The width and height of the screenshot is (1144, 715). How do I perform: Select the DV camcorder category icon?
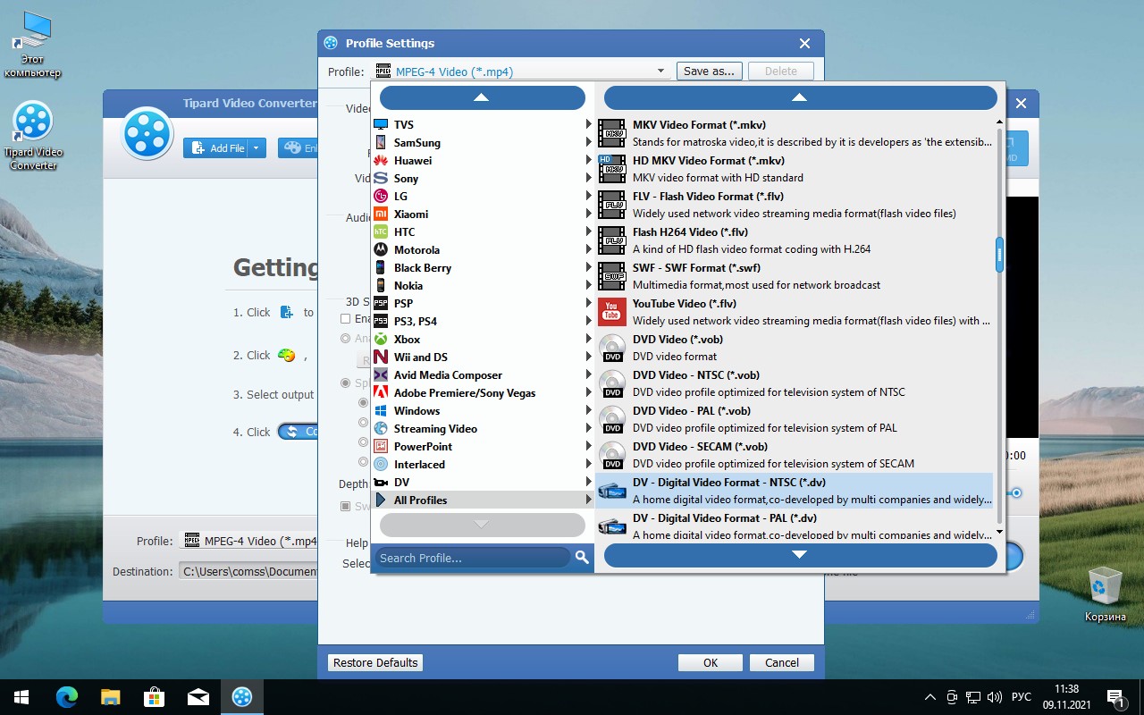pos(381,482)
